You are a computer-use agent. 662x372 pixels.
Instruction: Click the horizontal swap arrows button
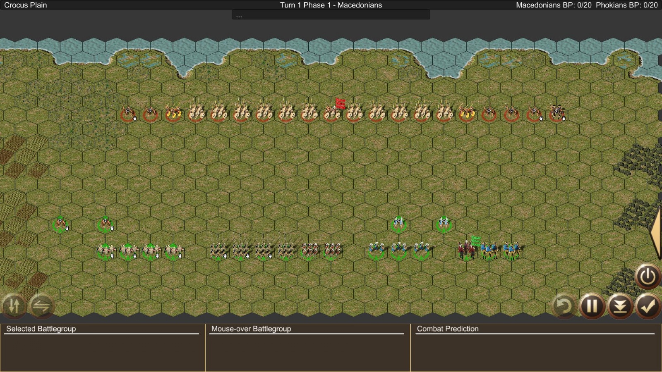41,306
